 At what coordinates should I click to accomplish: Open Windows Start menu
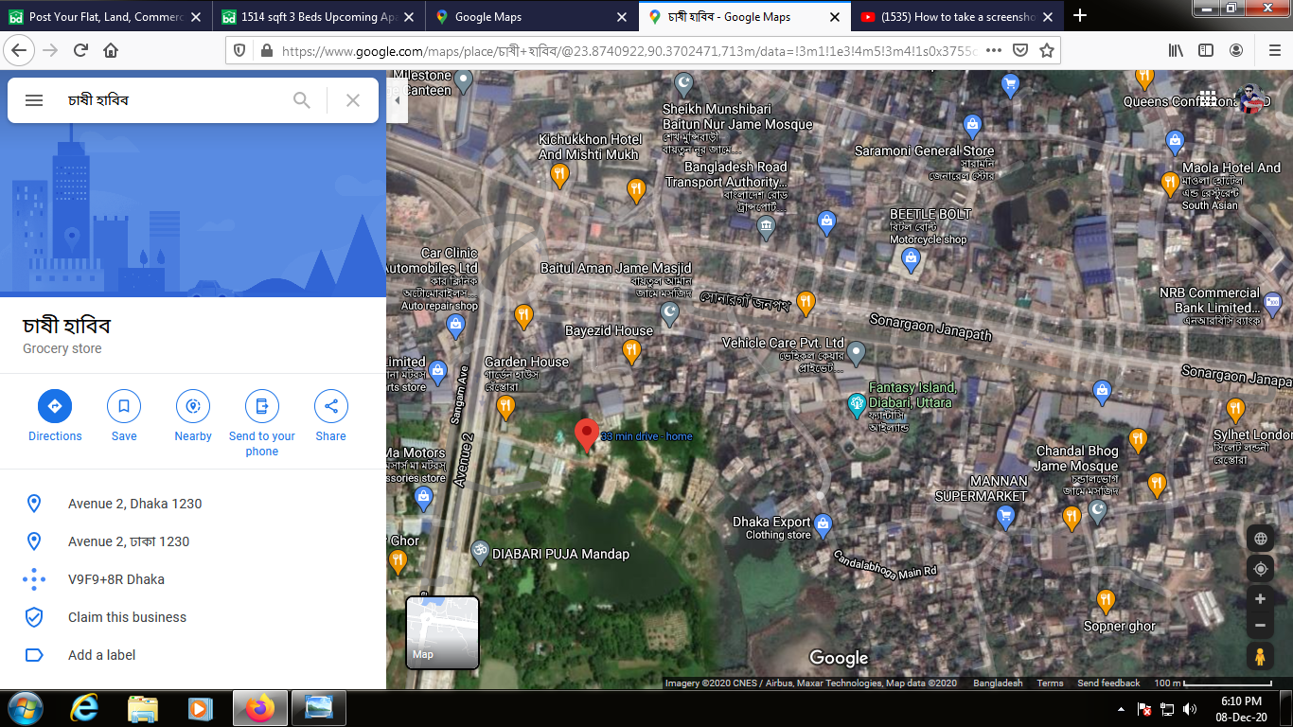point(24,708)
